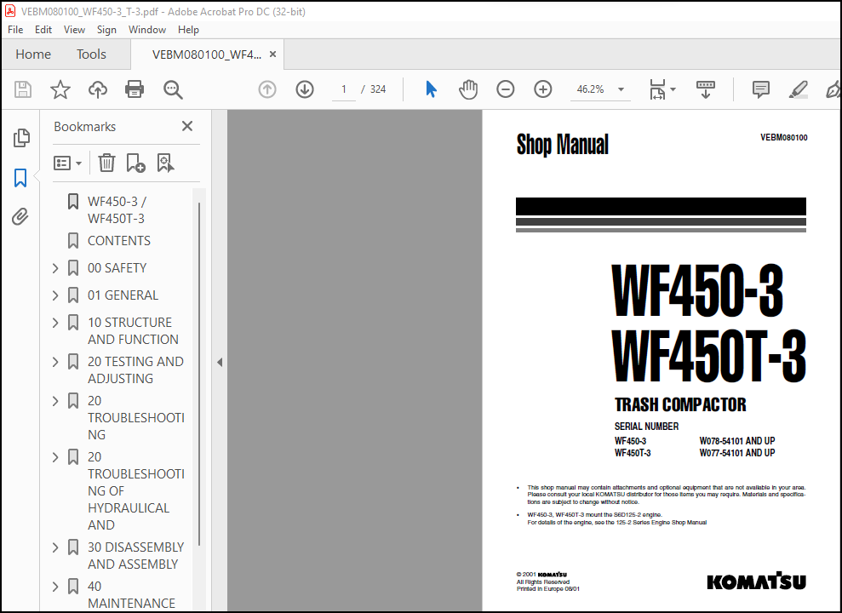Open the Page Thumbnails panel

click(x=21, y=138)
